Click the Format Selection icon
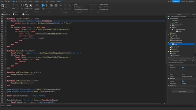Screen dimensions: 196x110 pos(37,5)
